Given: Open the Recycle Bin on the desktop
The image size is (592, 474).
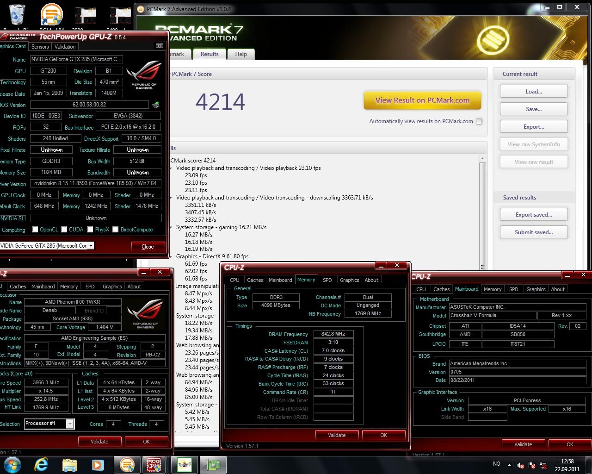Looking at the screenshot, I should point(17,15).
